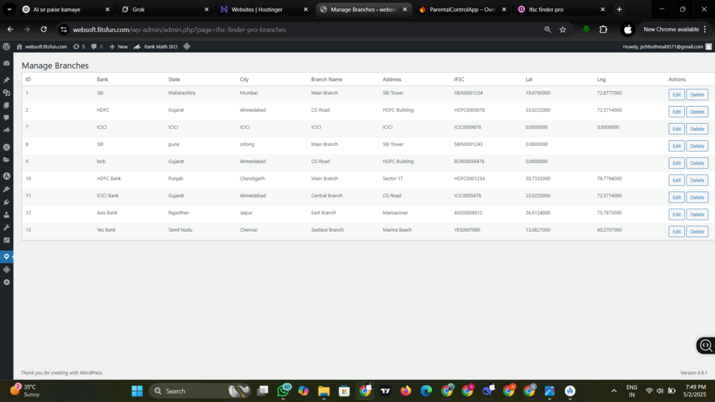This screenshot has height=402, width=715.
Task: Open Rank Math SEO admin bar menu
Action: pyautogui.click(x=156, y=46)
